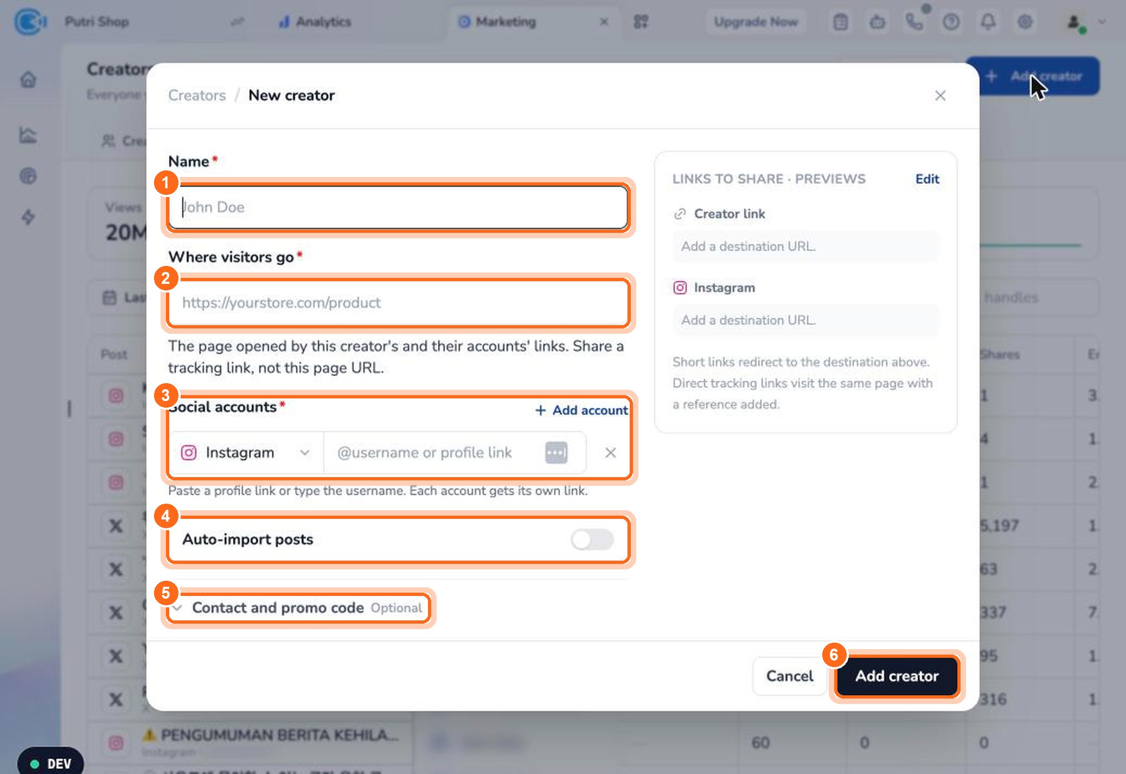Viewport: 1126px width, 774px height.
Task: Click the circular target sidebar icon
Action: 28,176
